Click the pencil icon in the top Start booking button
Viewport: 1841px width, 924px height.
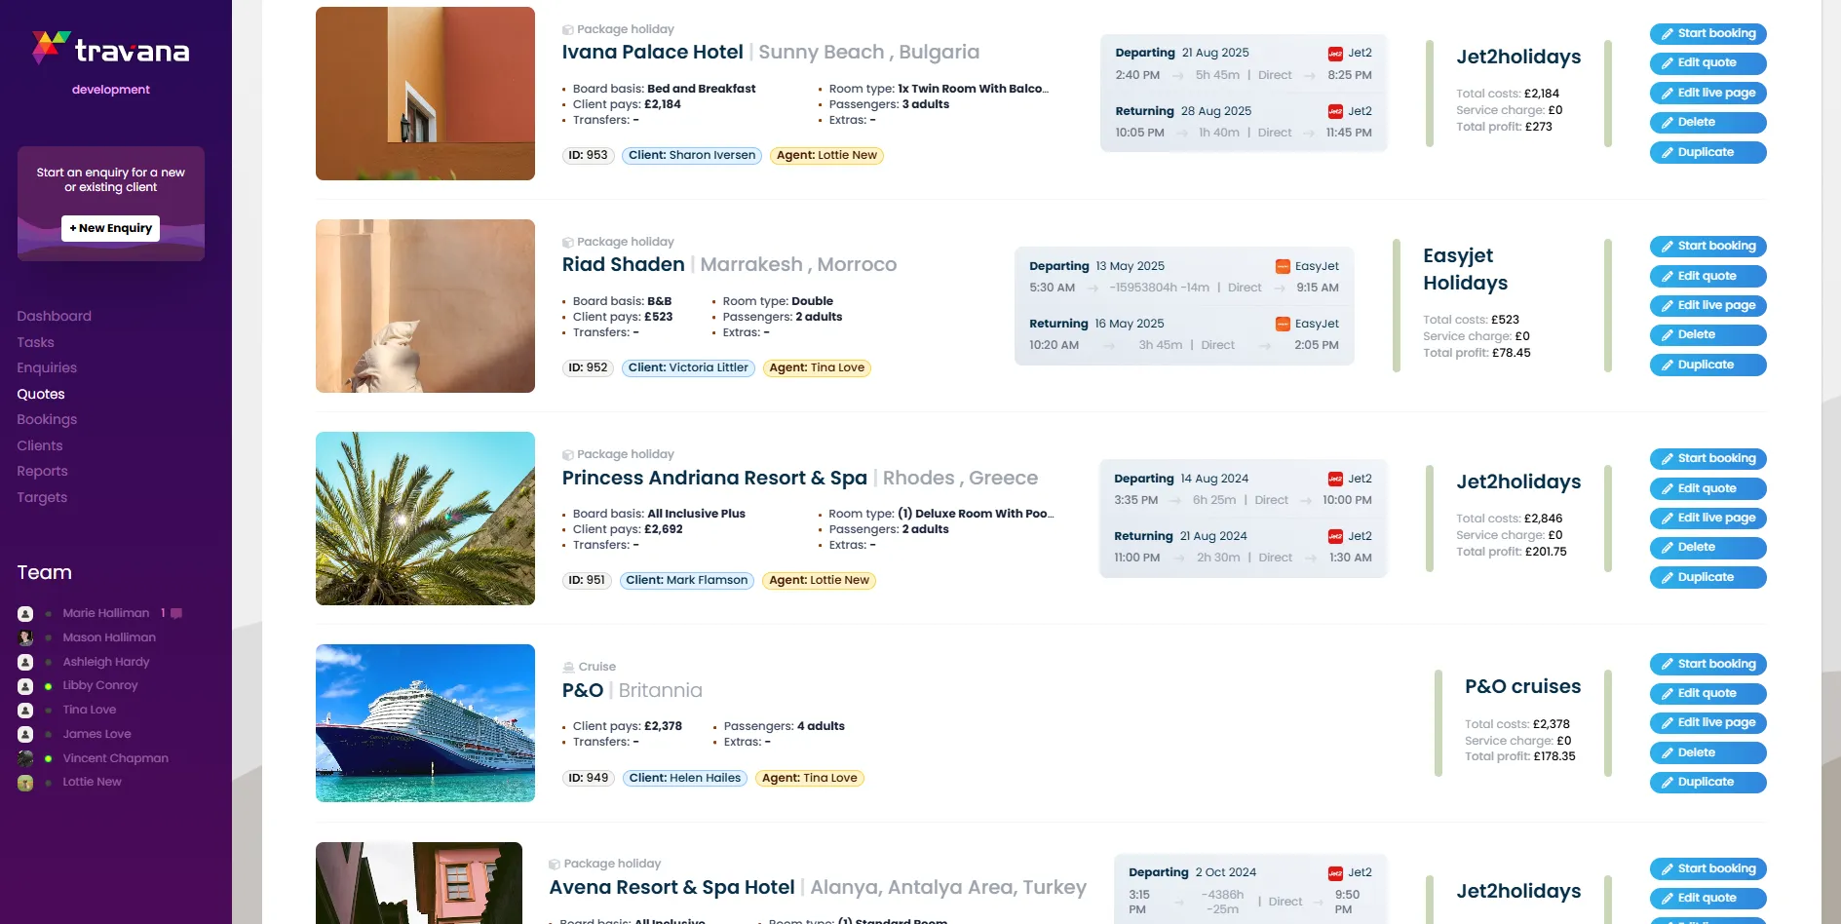point(1668,33)
